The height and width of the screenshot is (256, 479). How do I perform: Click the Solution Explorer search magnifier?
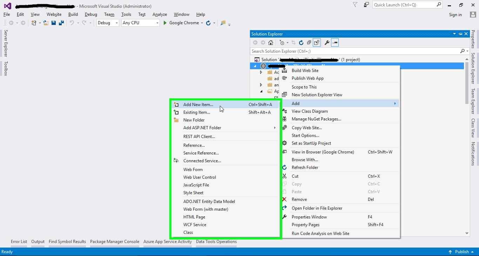(x=462, y=51)
